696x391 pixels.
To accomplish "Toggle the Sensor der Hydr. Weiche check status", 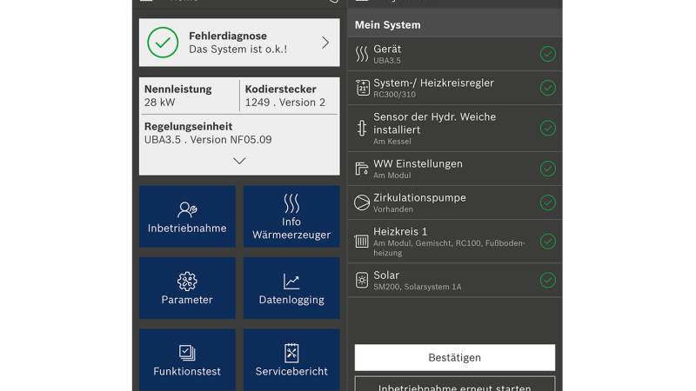I will [x=548, y=128].
